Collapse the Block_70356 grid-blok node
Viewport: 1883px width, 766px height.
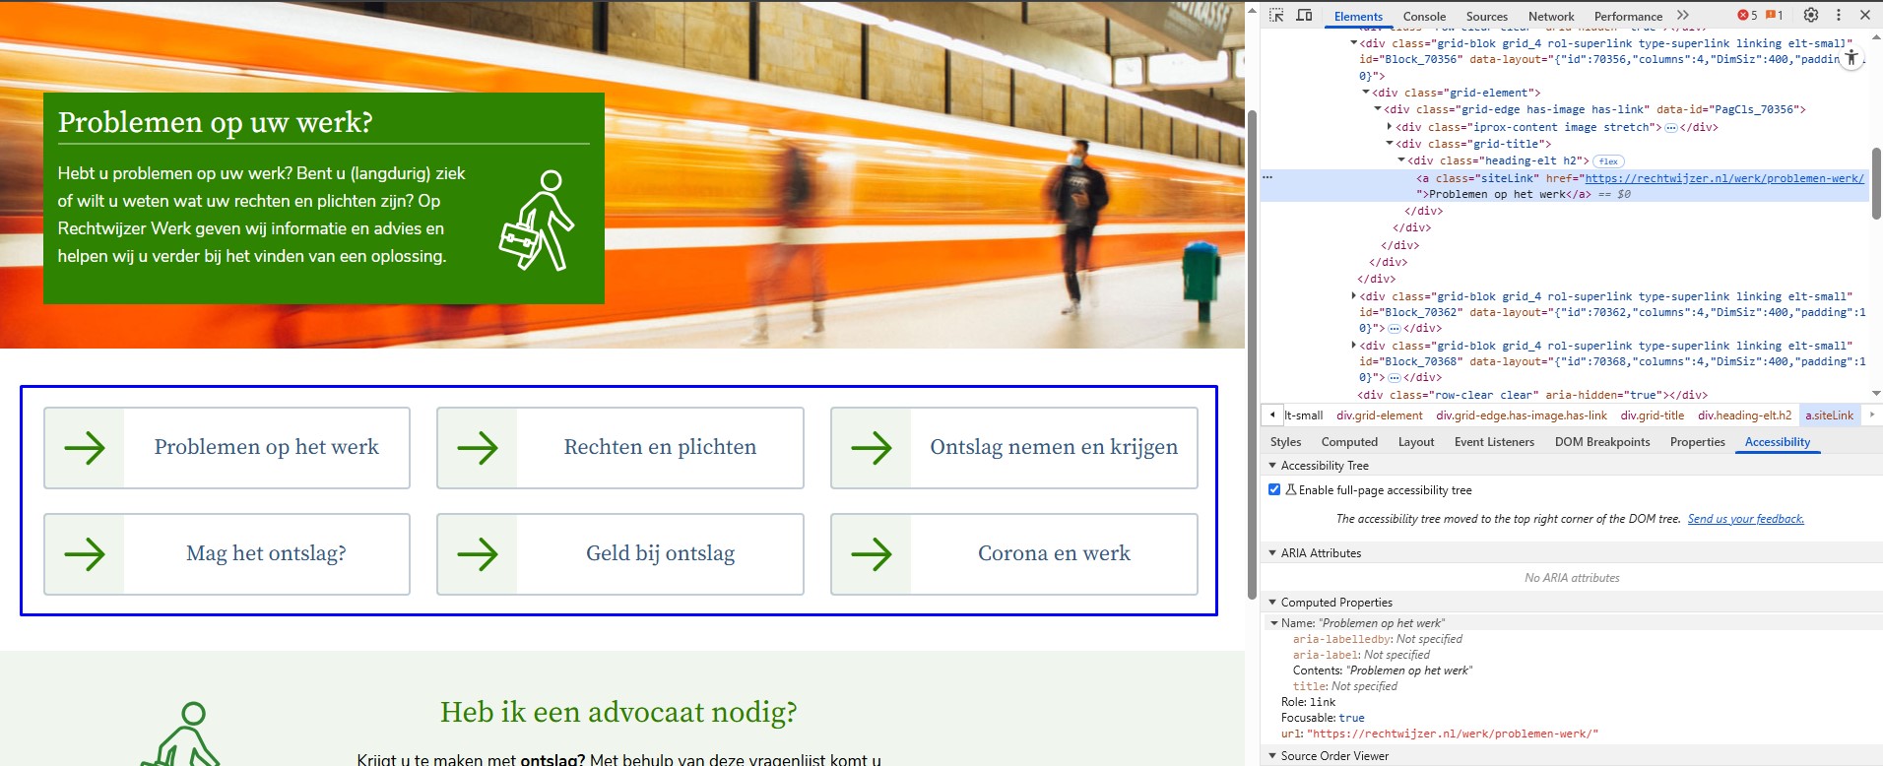pyautogui.click(x=1354, y=43)
